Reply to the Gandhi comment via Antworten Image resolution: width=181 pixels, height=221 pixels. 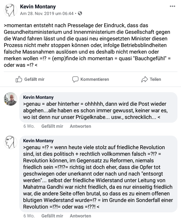pos(80,216)
